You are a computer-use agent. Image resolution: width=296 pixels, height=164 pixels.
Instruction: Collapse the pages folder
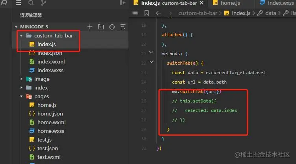coord(21,97)
